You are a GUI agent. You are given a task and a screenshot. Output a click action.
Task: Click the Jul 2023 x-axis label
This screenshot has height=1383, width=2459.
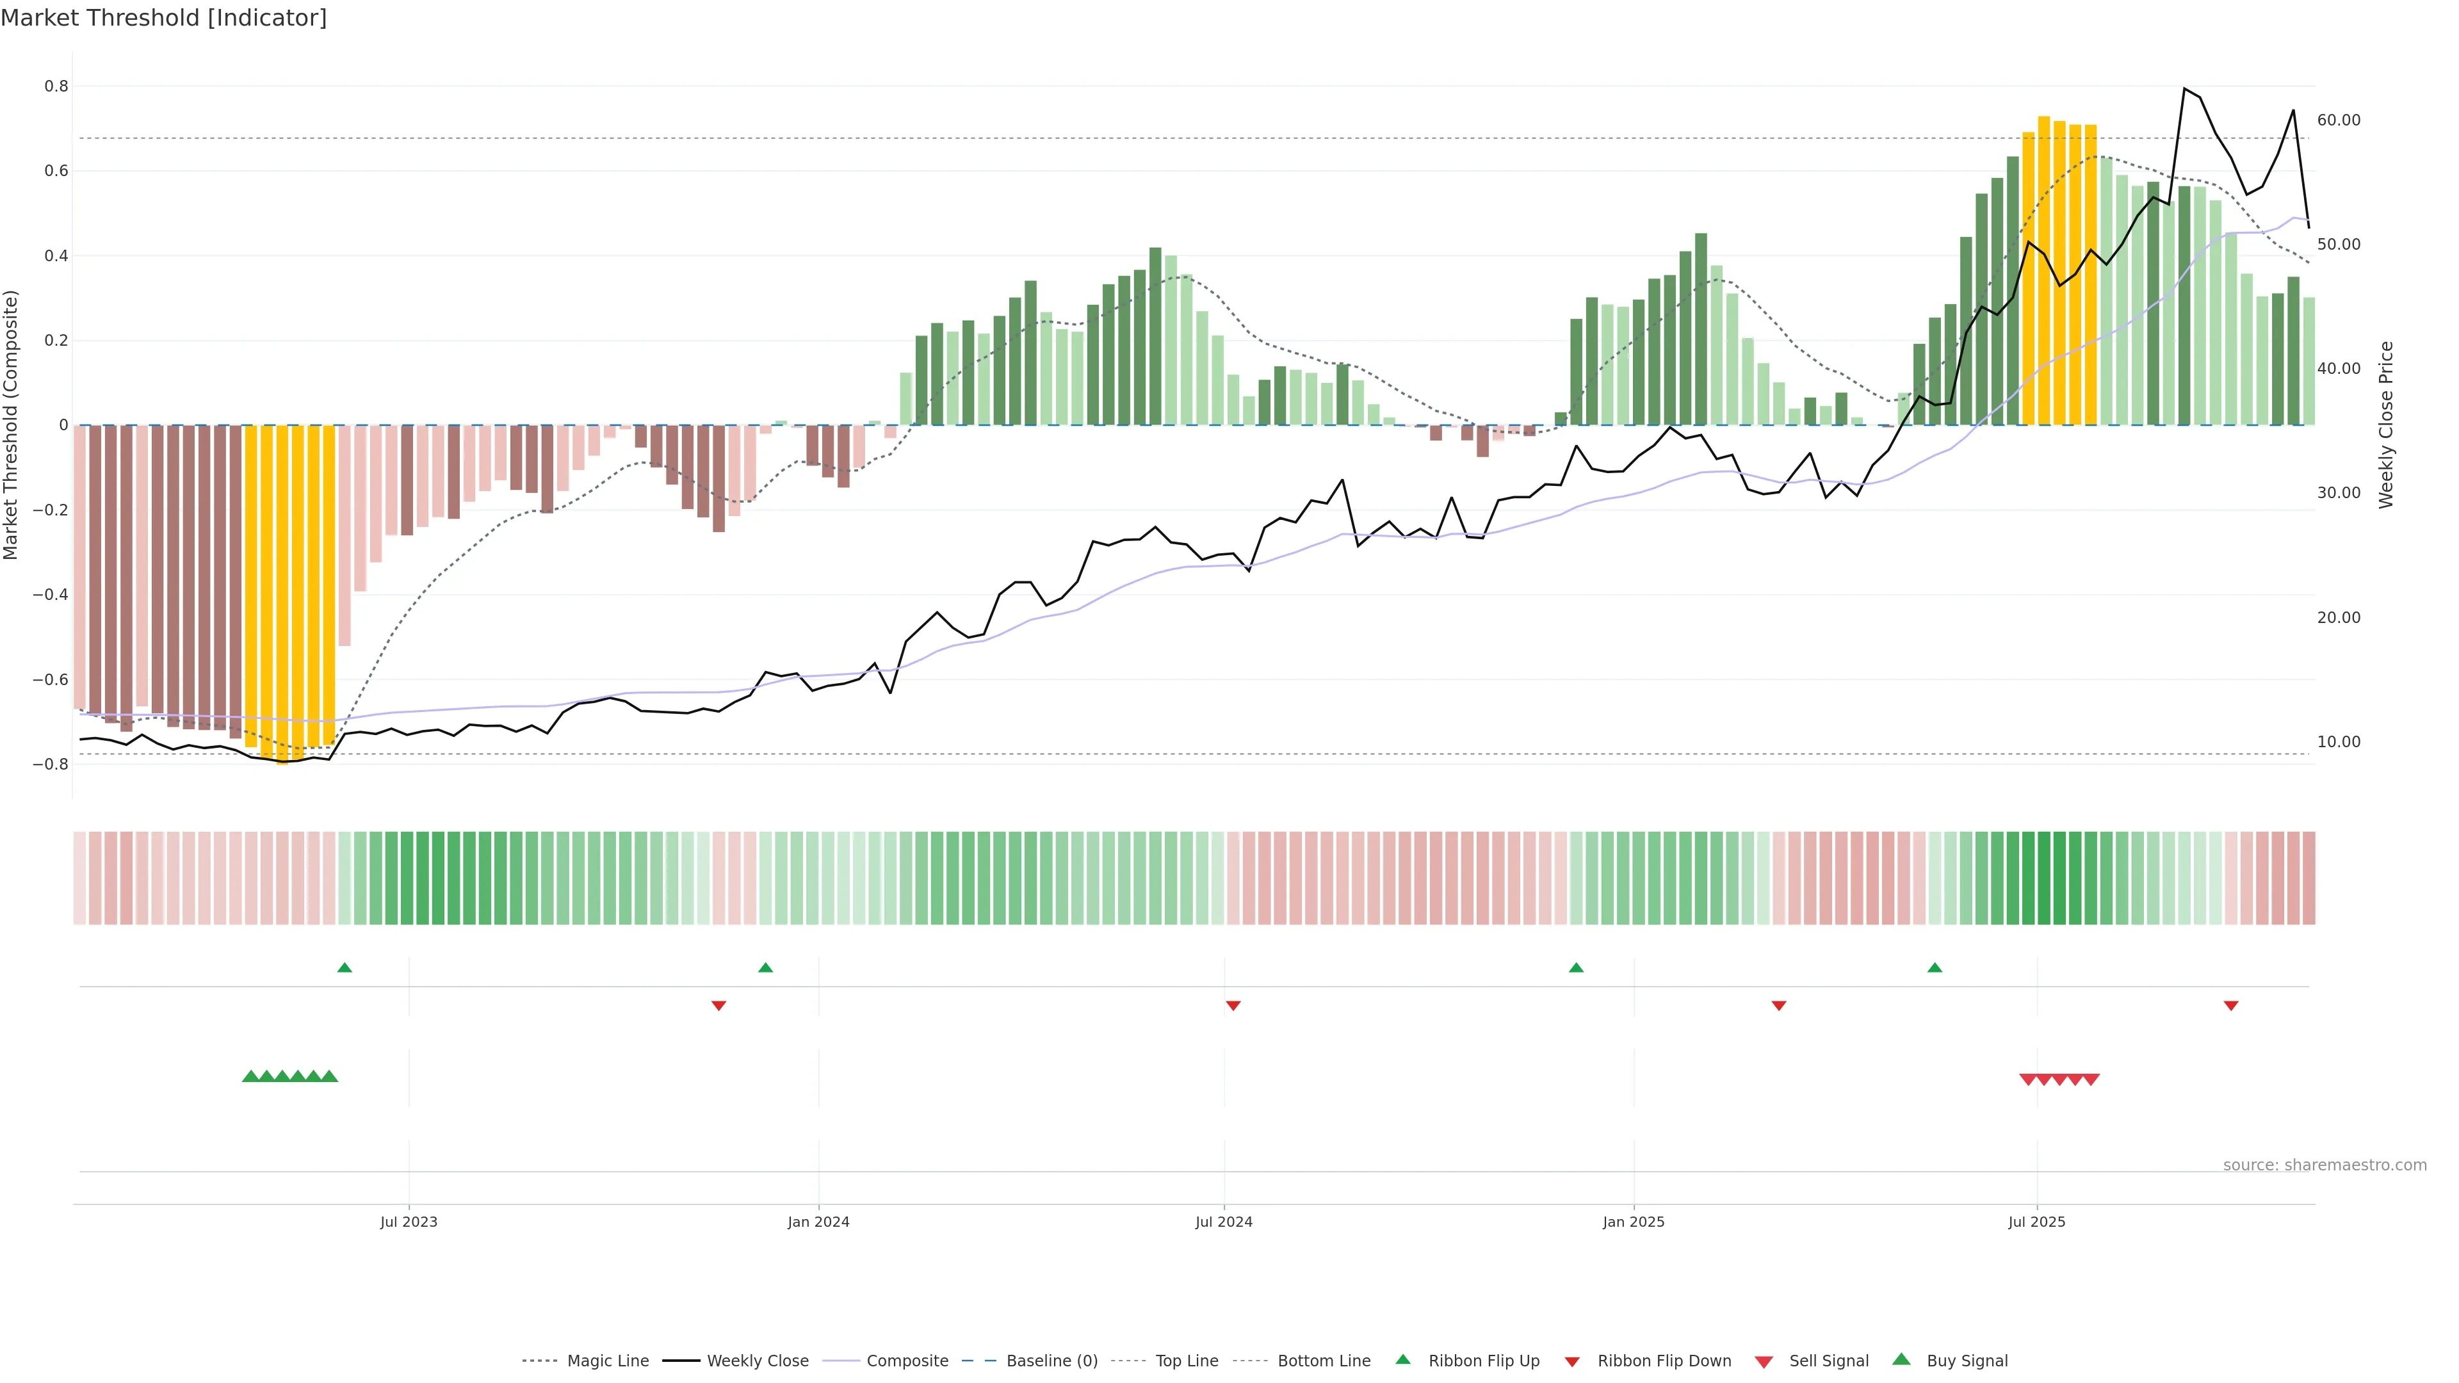pyautogui.click(x=409, y=1222)
